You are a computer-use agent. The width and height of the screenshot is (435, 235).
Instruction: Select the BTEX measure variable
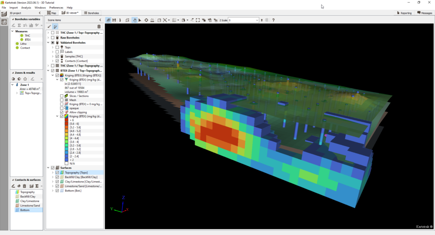(x=28, y=39)
